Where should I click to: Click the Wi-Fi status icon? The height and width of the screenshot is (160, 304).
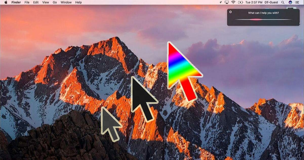233,2
